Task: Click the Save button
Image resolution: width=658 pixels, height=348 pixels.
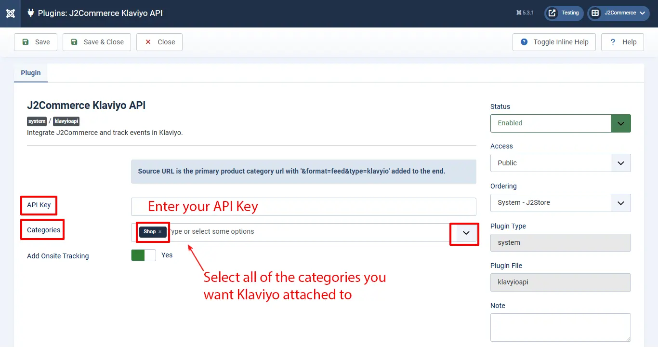Action: [36, 42]
